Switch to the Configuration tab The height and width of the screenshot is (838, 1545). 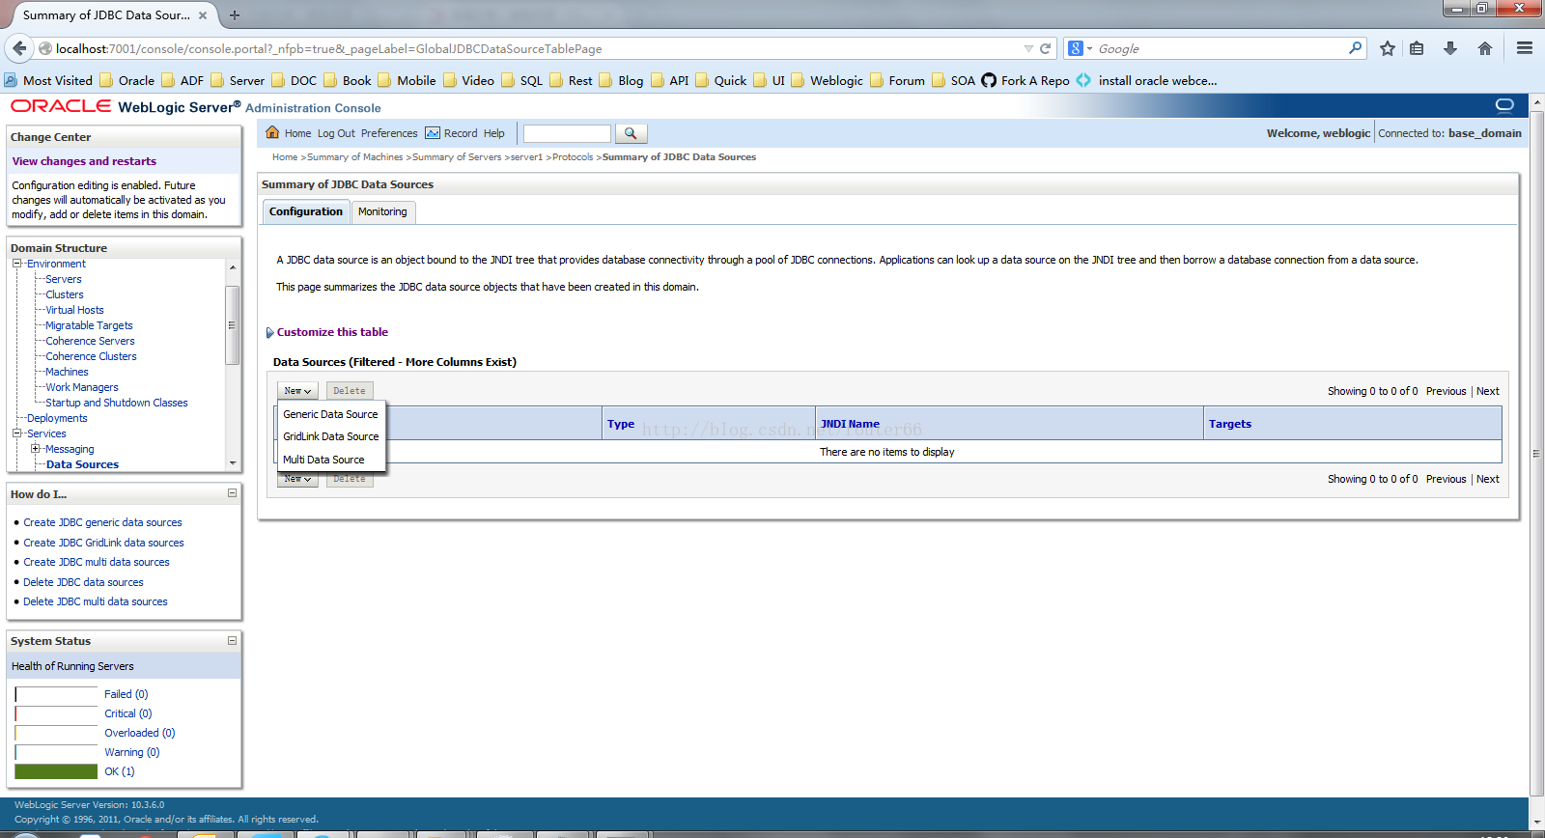click(x=306, y=211)
